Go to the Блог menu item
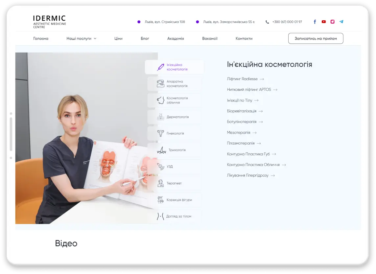Viewport: 376px width, 274px height. tap(145, 38)
